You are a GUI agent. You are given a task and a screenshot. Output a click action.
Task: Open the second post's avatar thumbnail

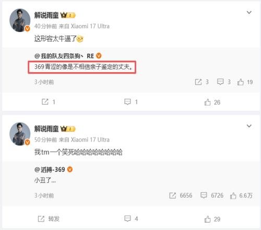(x=20, y=134)
